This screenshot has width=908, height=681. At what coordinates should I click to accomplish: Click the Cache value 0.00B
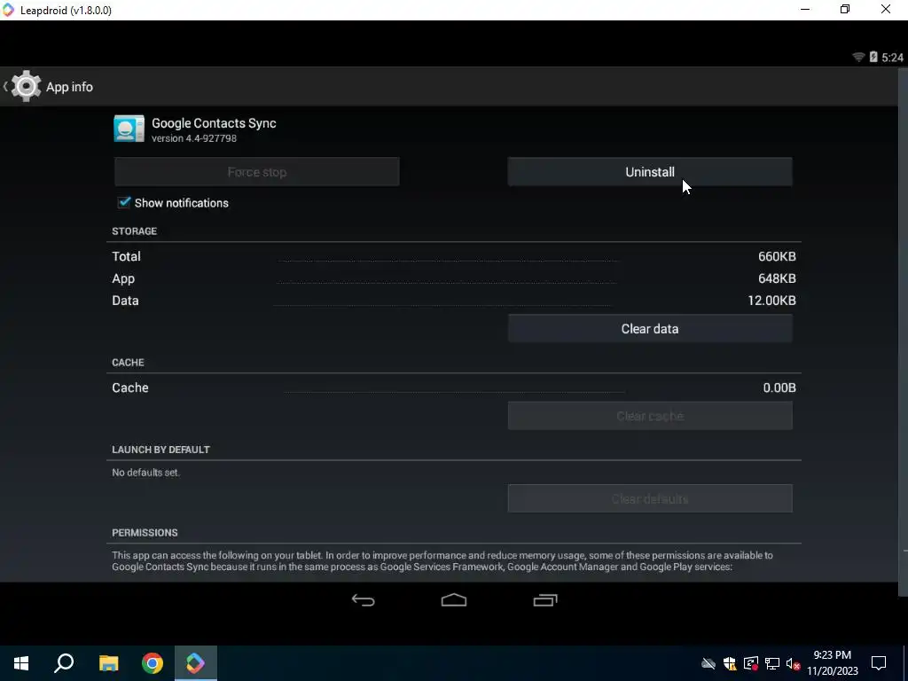tap(779, 388)
